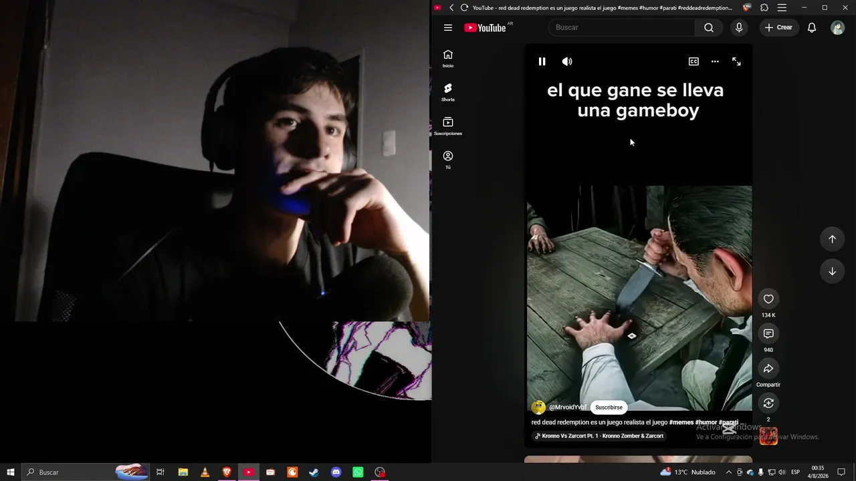Viewport: 856px width, 481px height.
Task: Switch the ESP input language
Action: 795,472
